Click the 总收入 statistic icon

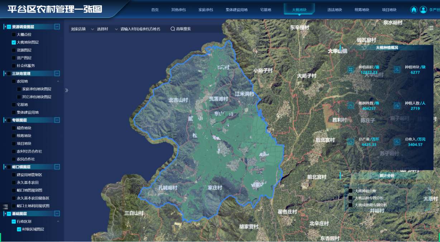coord(397,142)
